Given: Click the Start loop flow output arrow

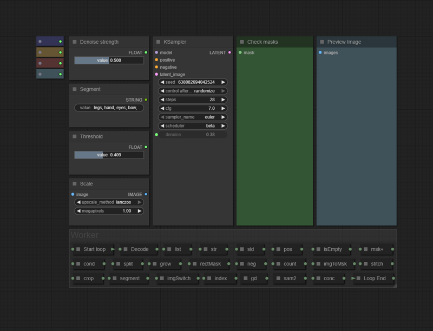Looking at the screenshot, I should (113, 249).
